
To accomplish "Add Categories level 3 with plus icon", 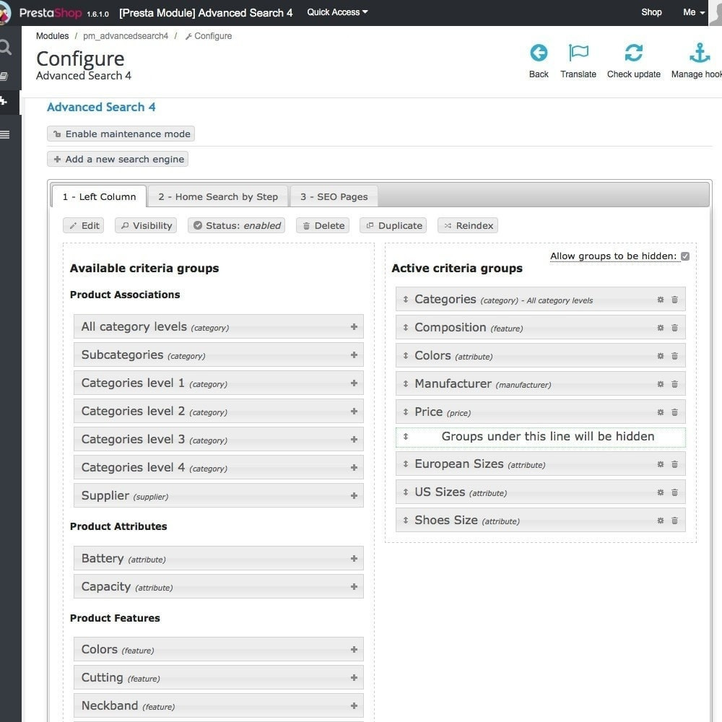I will click(x=354, y=439).
